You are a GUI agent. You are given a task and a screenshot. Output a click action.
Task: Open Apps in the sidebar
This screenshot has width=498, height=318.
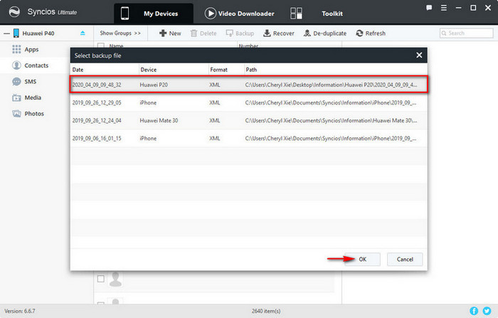[x=31, y=50]
